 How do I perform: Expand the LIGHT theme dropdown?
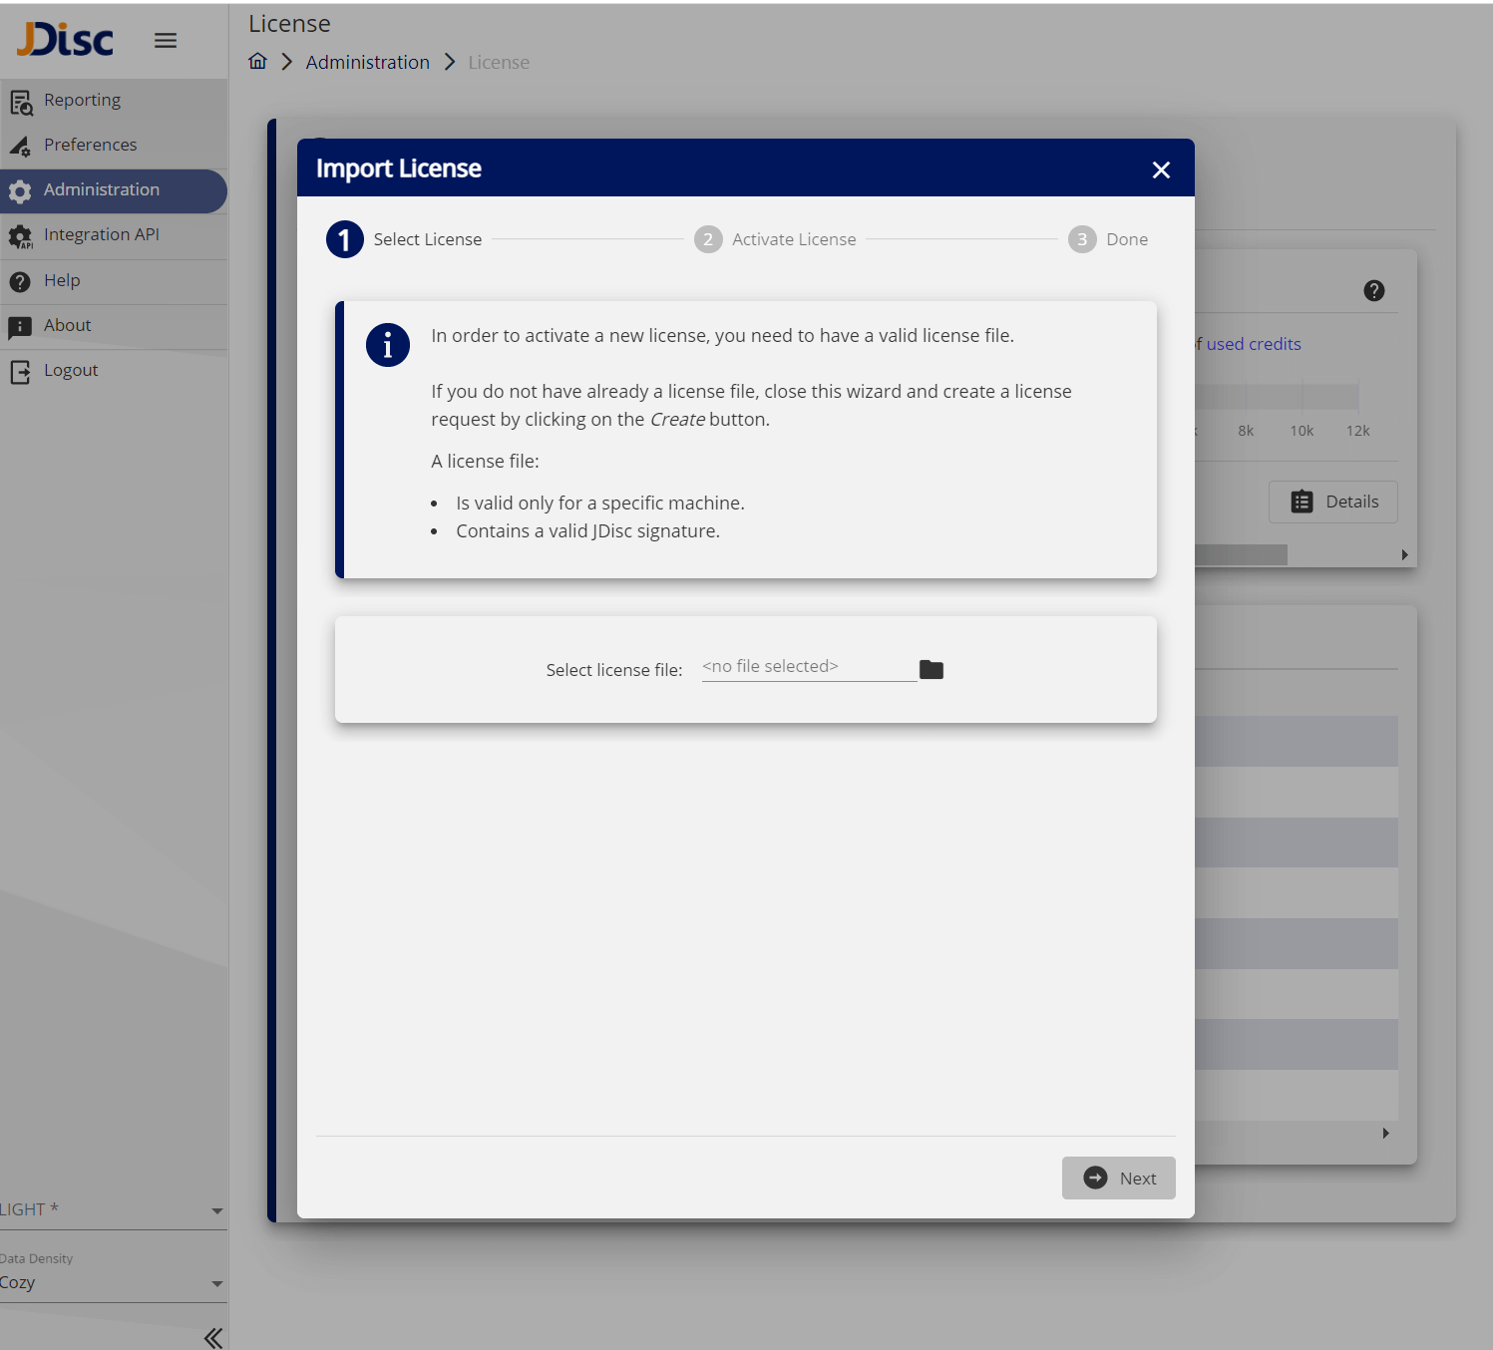[110, 1209]
